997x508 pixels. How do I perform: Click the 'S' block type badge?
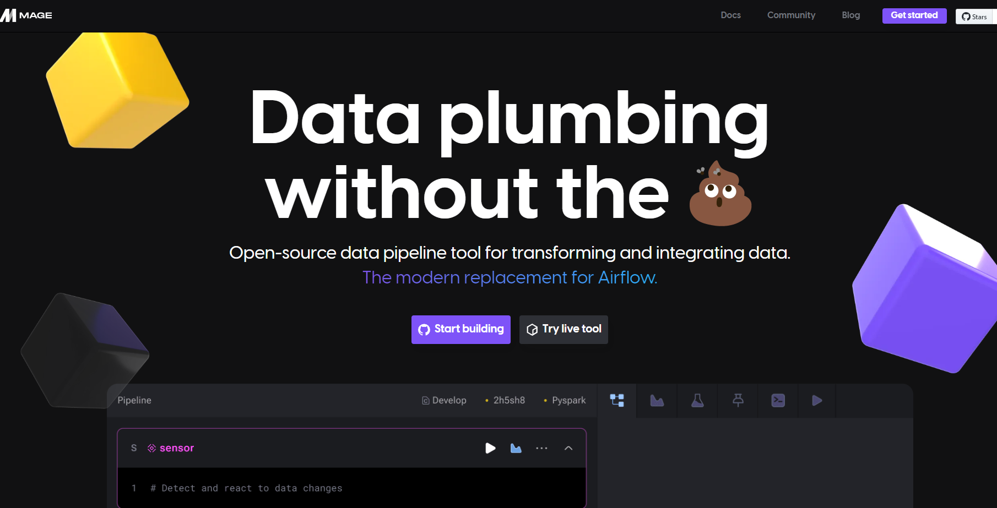(x=134, y=448)
